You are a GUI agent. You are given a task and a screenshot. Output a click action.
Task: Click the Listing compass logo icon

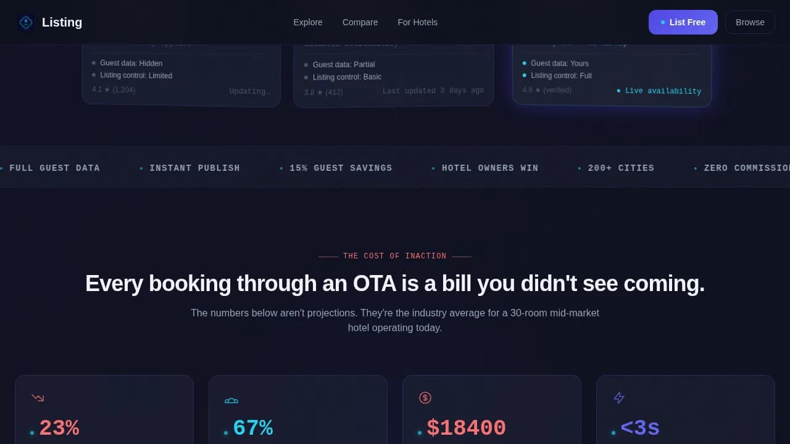pyautogui.click(x=26, y=22)
